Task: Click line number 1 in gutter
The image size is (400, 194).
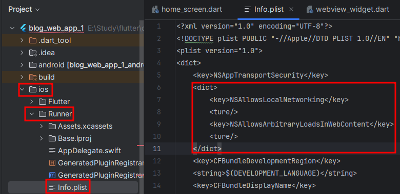Action: click(x=158, y=27)
